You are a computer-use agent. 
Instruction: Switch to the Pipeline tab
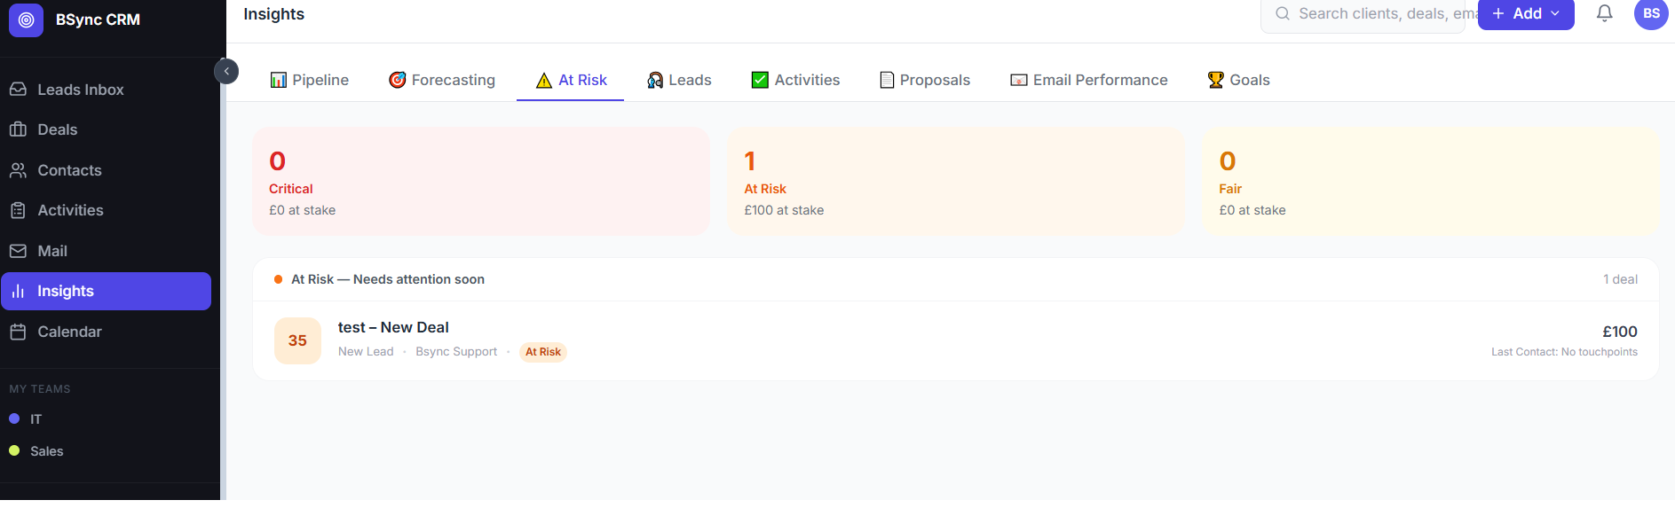[x=310, y=80]
